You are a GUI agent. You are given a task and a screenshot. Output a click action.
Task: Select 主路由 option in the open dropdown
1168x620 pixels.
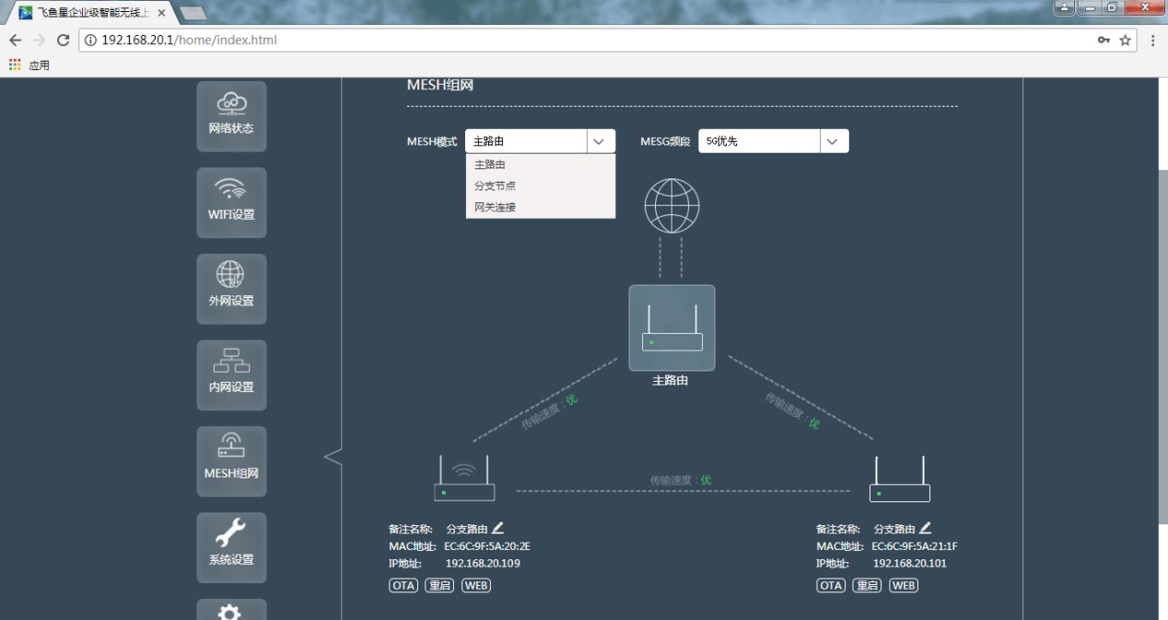tap(489, 164)
